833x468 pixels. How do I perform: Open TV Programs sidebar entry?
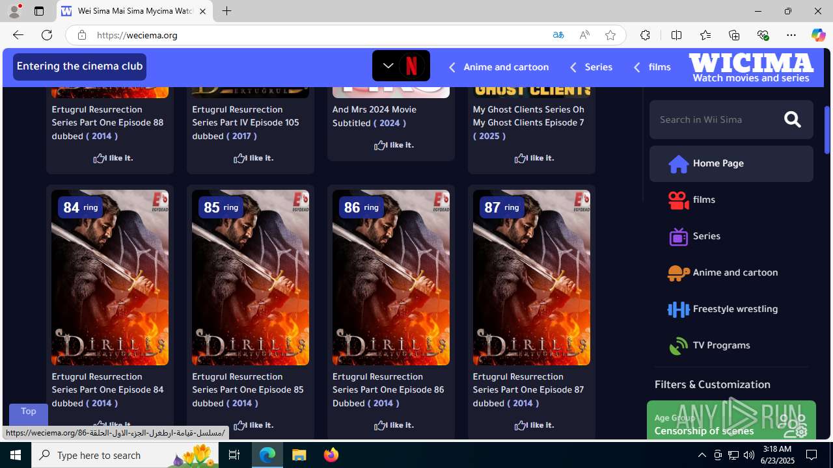click(x=731, y=345)
